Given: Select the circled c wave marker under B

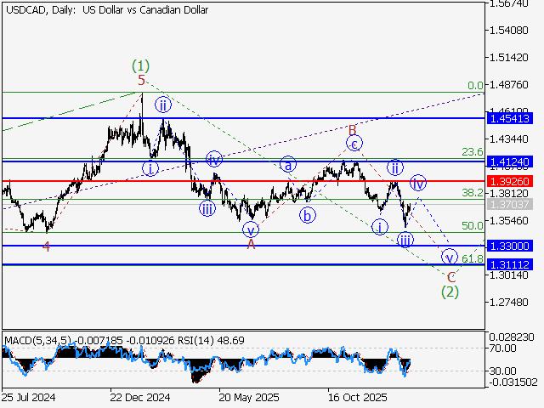Looking at the screenshot, I should coord(354,143).
